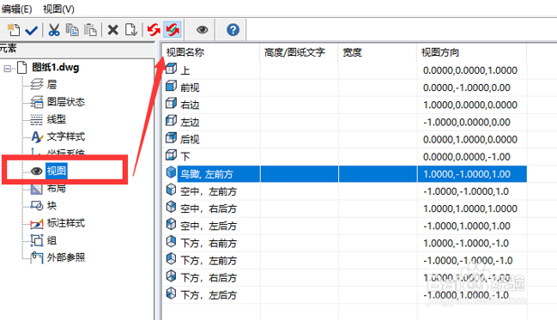Select the 下方，右前方 view row
557x320 pixels.
[x=344, y=244]
